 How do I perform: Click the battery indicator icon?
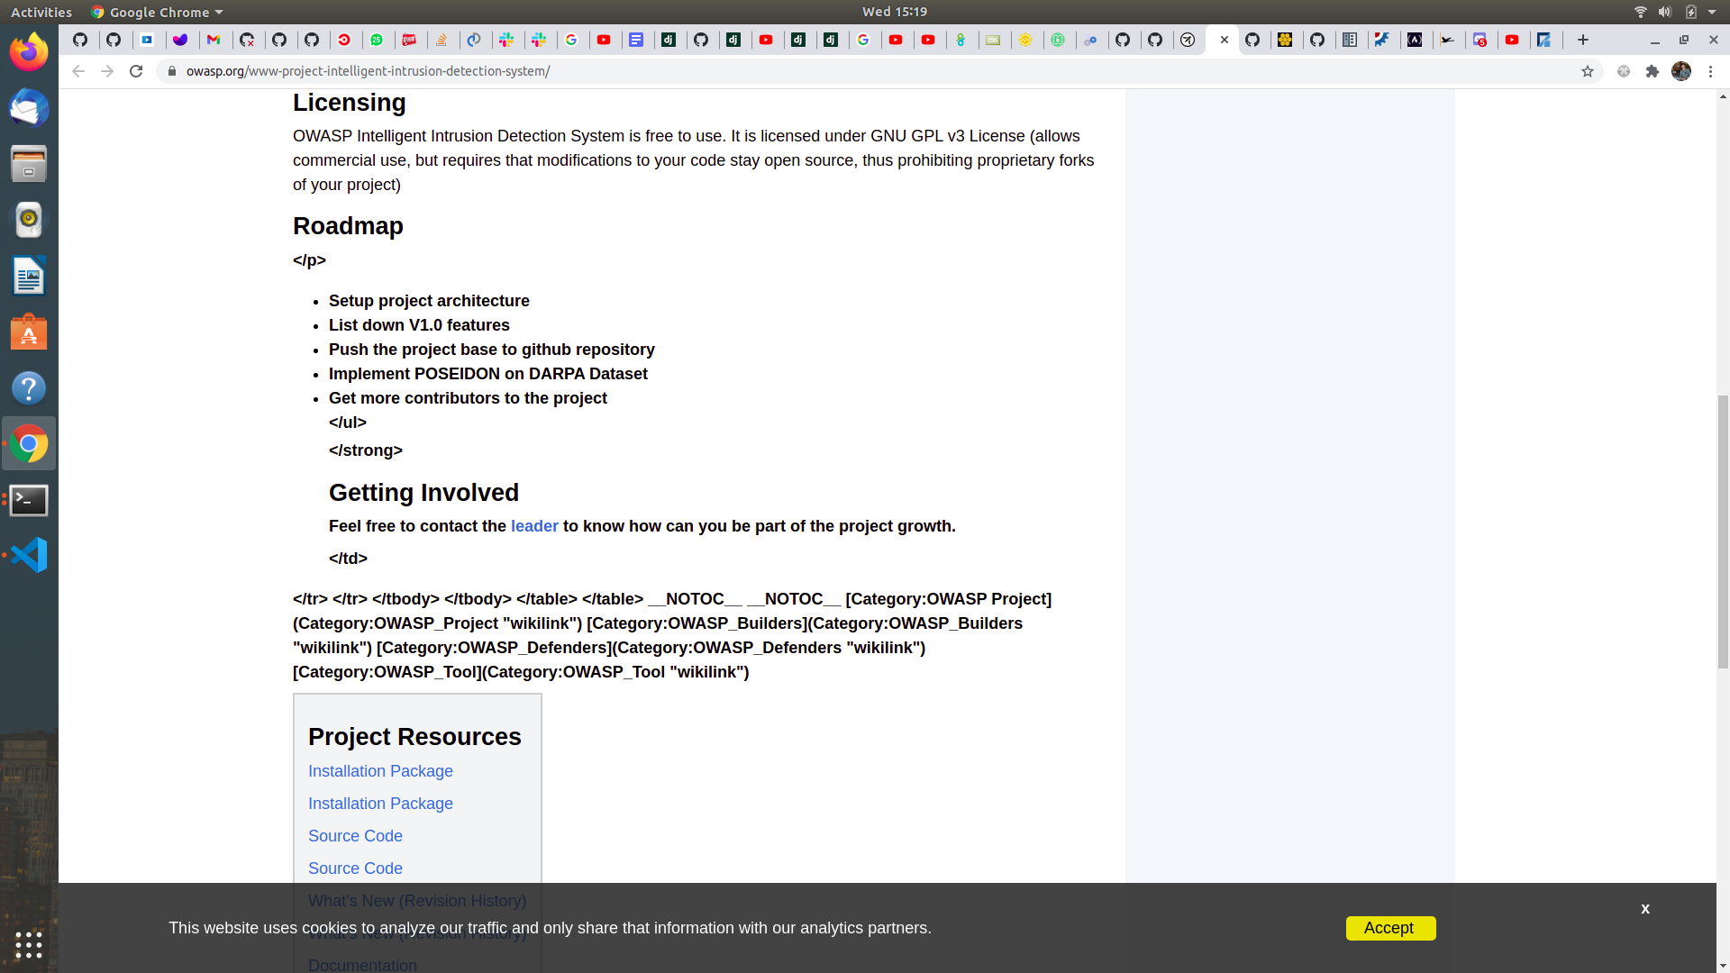pyautogui.click(x=1690, y=12)
